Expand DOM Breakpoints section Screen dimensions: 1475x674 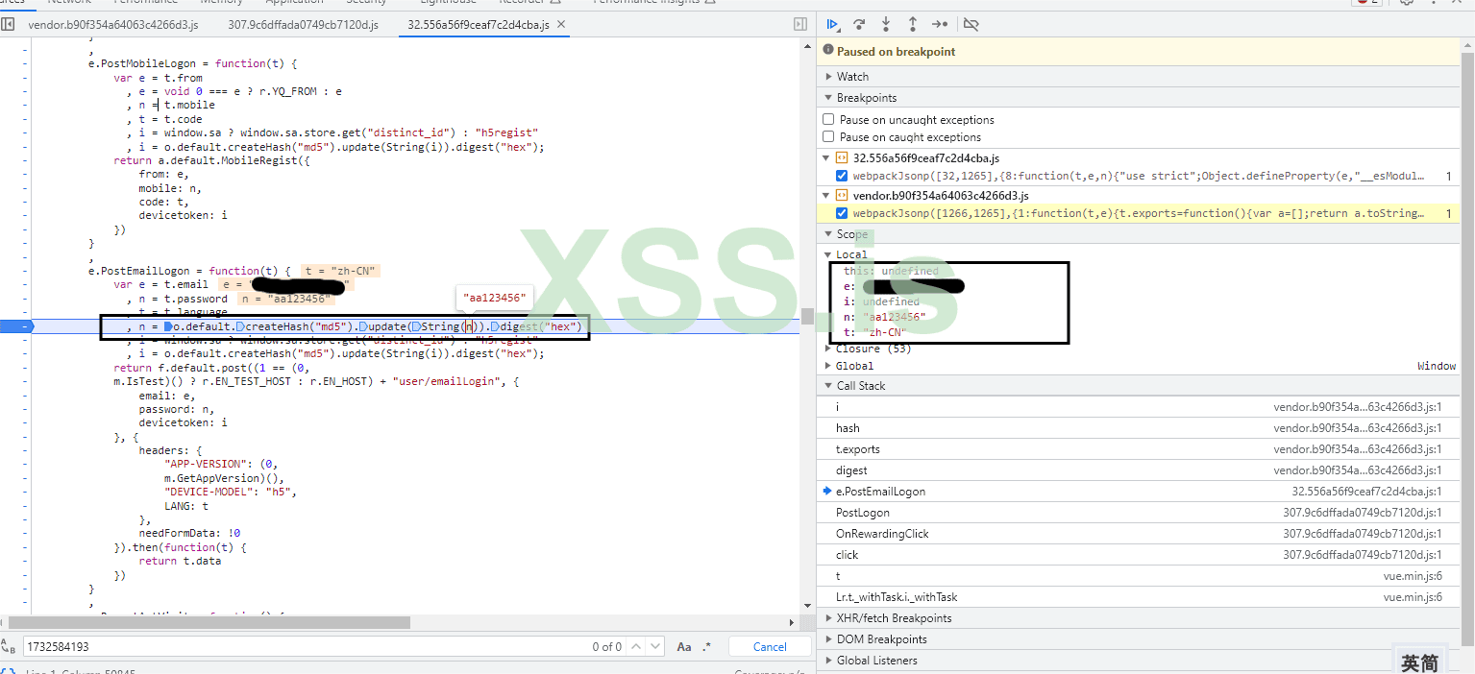pyautogui.click(x=828, y=639)
